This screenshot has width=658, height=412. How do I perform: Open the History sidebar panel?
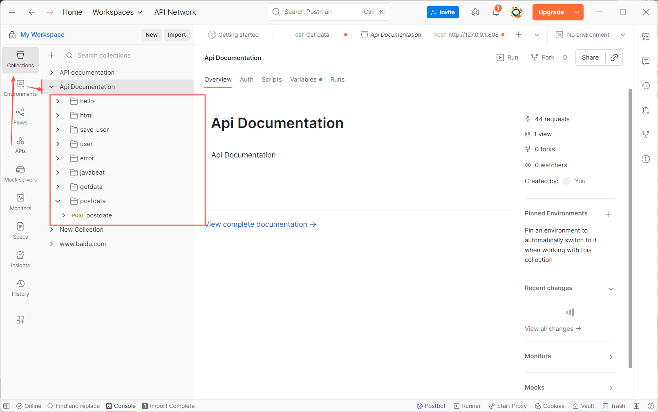[20, 288]
